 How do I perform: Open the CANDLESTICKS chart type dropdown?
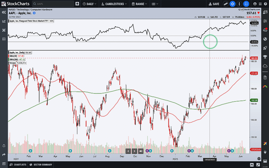114,4
